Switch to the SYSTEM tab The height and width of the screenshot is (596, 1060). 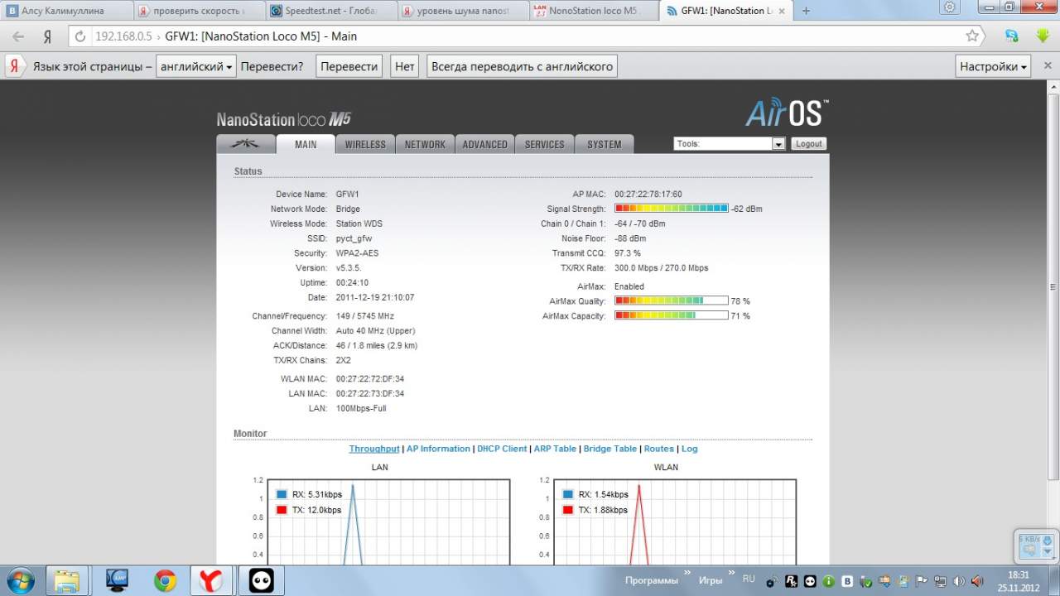[x=604, y=144]
